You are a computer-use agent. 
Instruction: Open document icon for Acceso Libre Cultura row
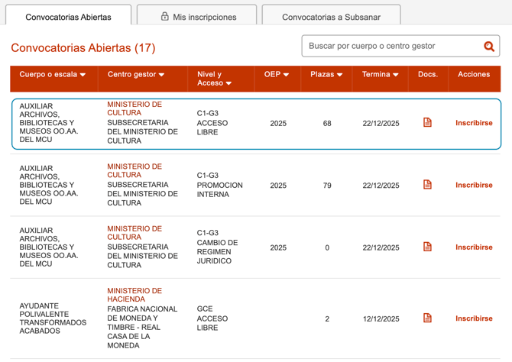point(427,122)
